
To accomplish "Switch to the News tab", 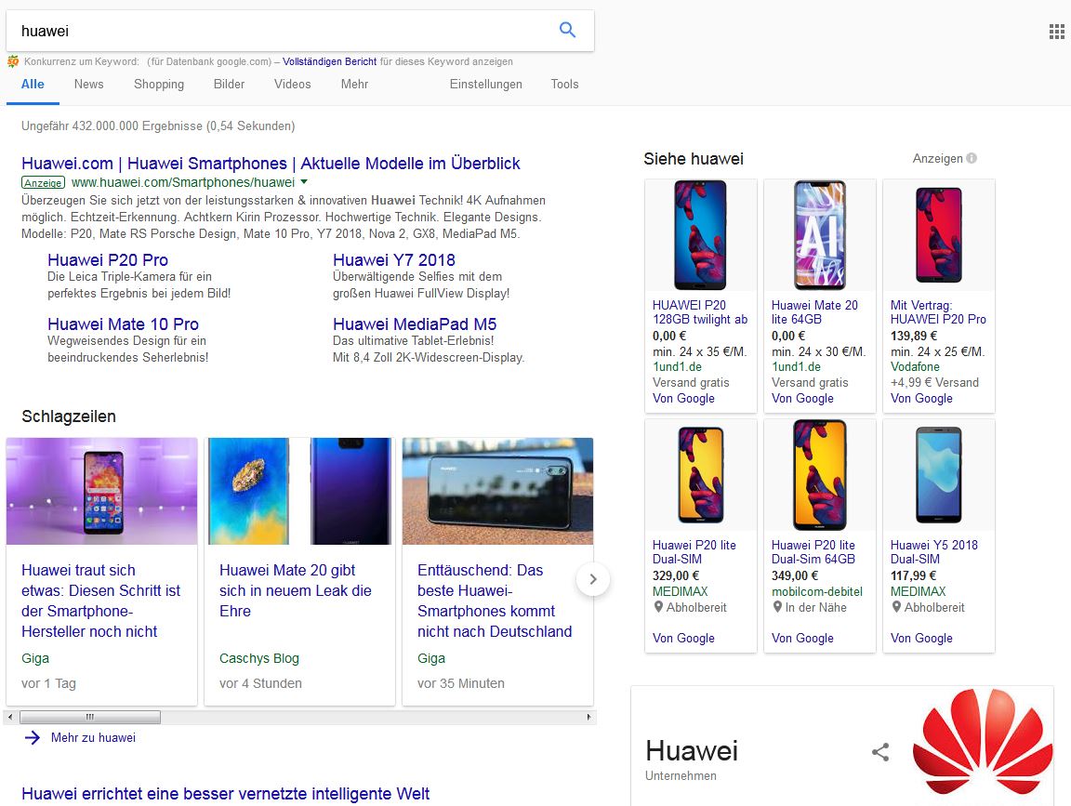I will coord(89,84).
